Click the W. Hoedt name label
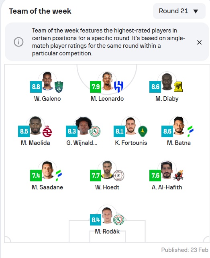 point(107,187)
